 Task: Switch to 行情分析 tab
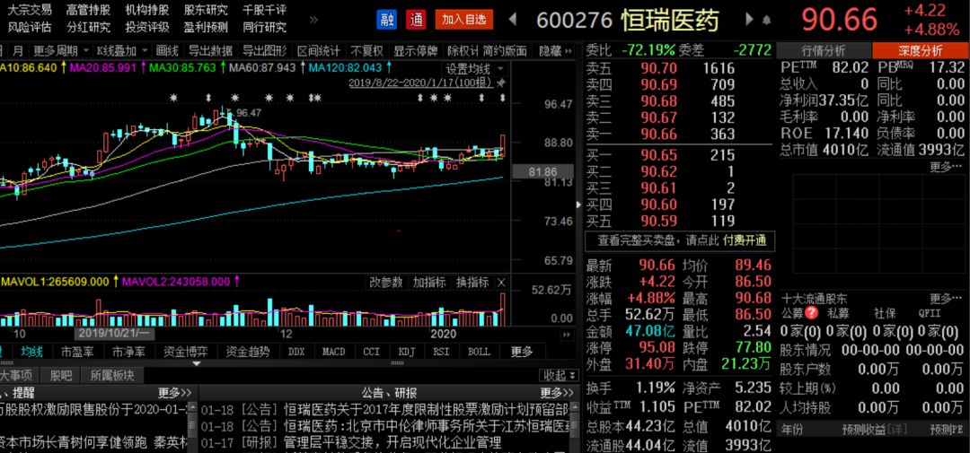pos(824,50)
